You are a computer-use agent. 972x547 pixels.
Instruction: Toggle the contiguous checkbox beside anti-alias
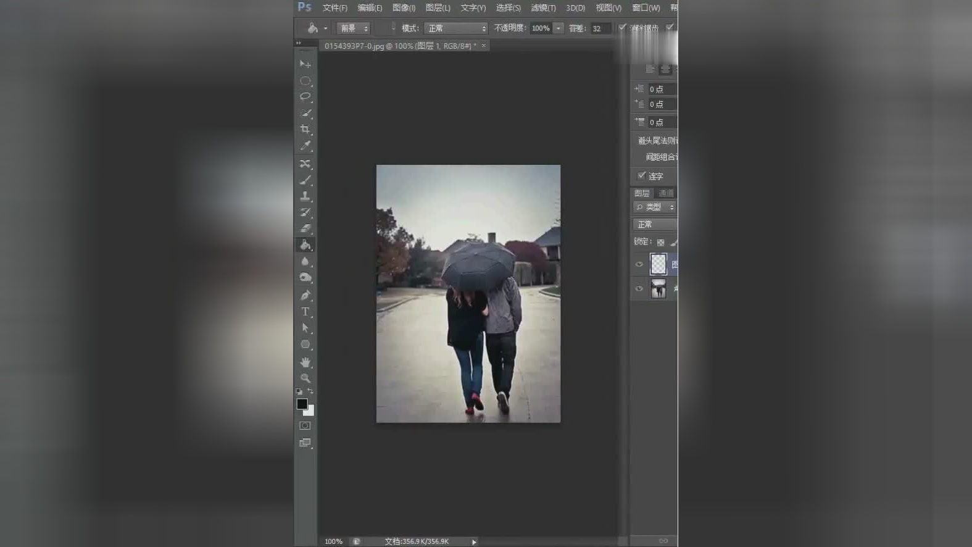(x=670, y=27)
